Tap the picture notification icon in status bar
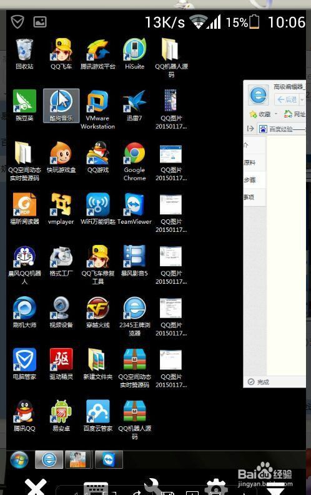This screenshot has height=495, width=311. coord(40,22)
